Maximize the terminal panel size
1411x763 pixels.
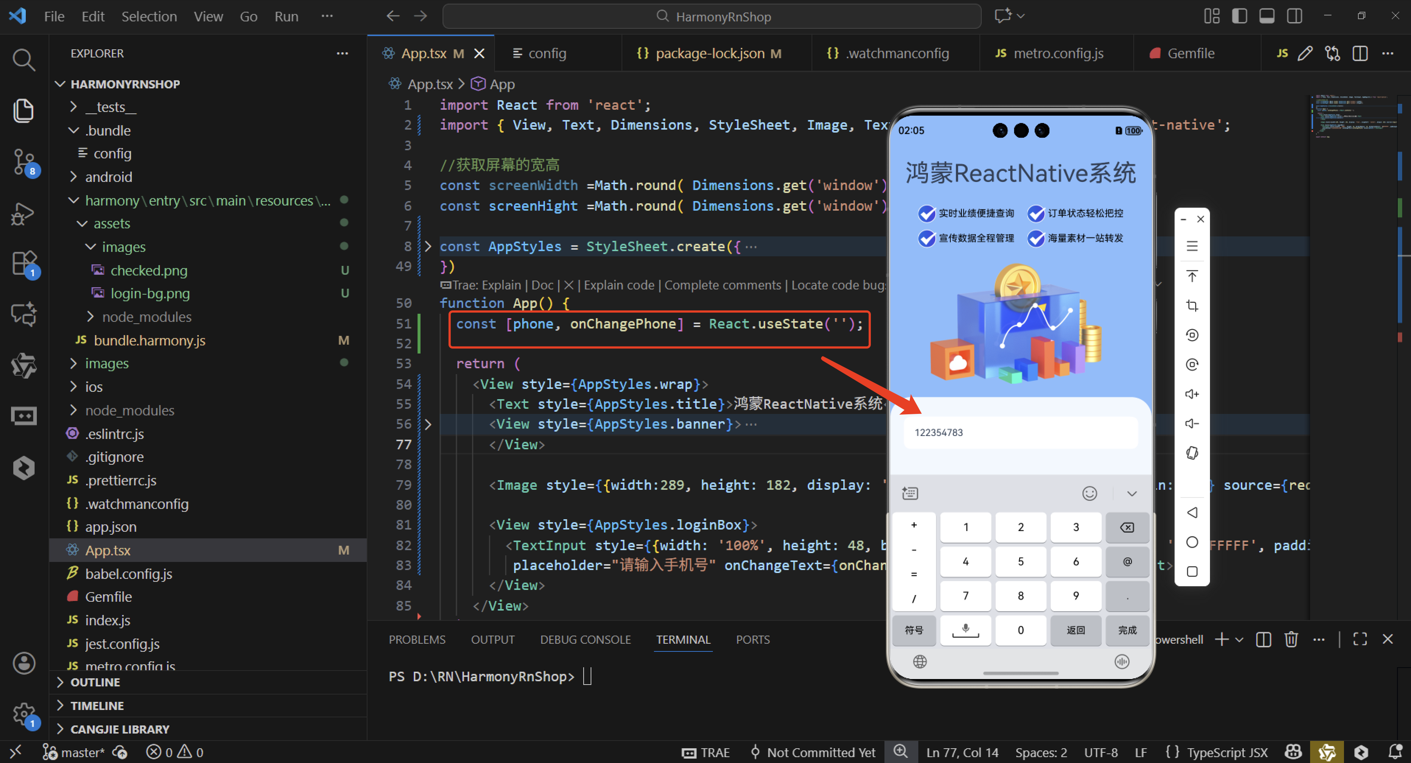point(1360,639)
